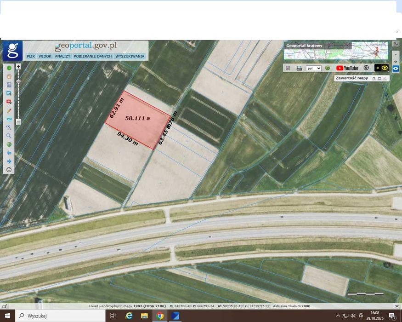Go to next map view arrow

[9, 161]
